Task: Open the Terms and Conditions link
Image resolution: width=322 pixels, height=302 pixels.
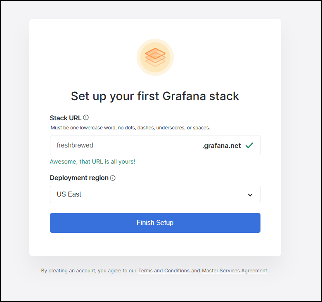Action: pos(163,271)
